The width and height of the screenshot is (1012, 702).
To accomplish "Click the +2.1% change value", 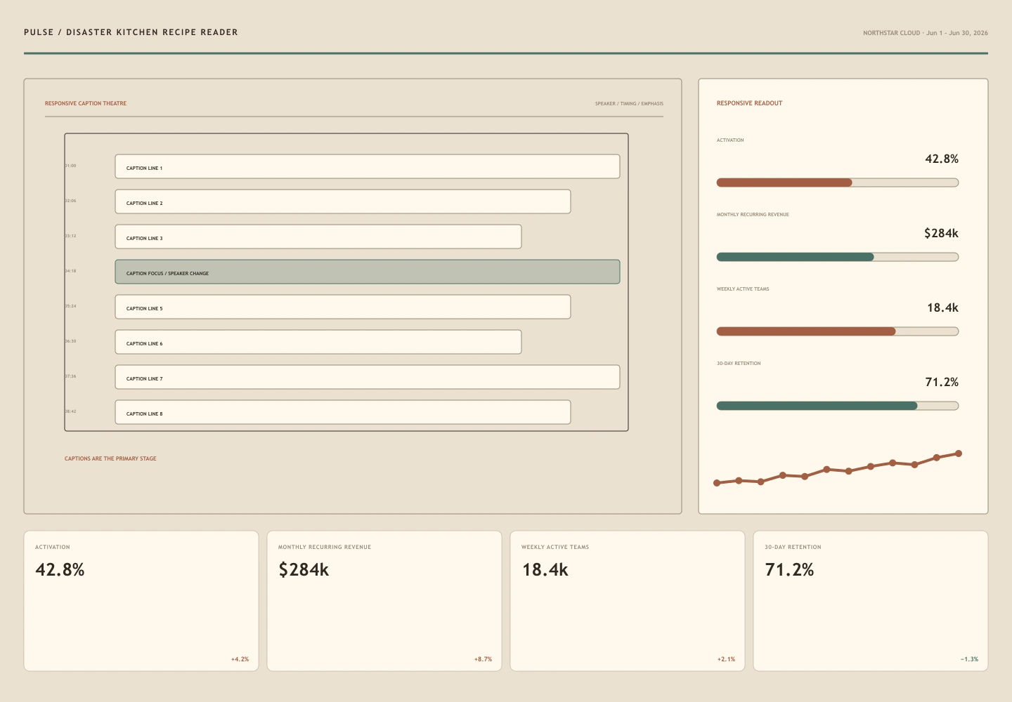I will click(x=726, y=659).
